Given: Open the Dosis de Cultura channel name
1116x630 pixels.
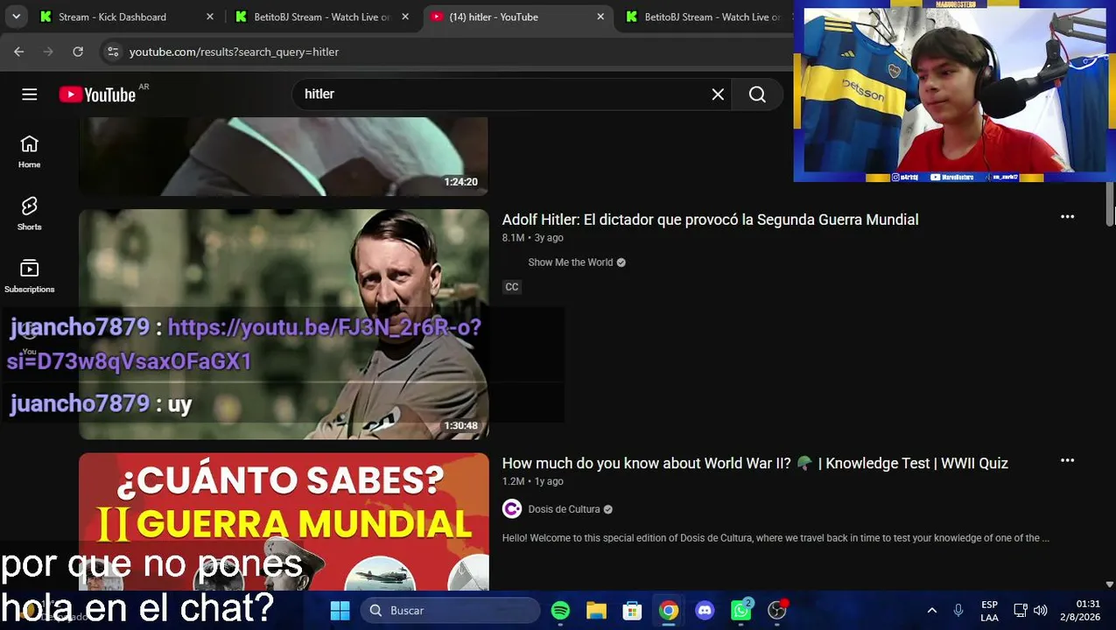Looking at the screenshot, I should [564, 509].
